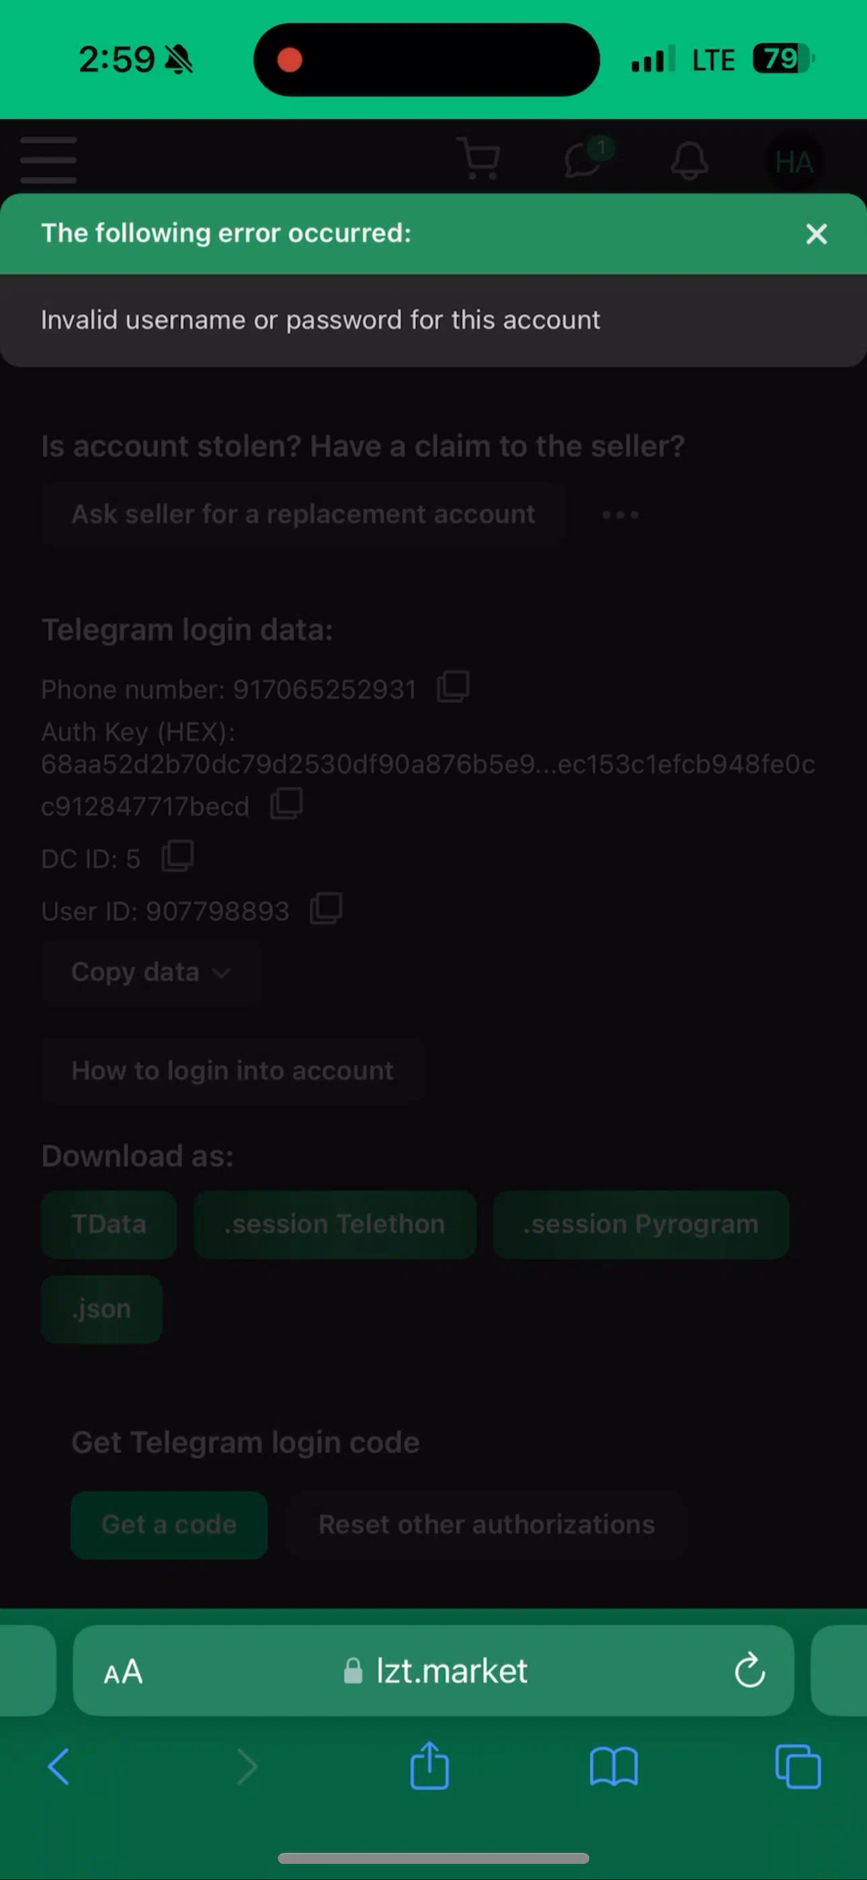Viewport: 867px width, 1880px height.
Task: Expand the Copy data dropdown
Action: pyautogui.click(x=151, y=972)
